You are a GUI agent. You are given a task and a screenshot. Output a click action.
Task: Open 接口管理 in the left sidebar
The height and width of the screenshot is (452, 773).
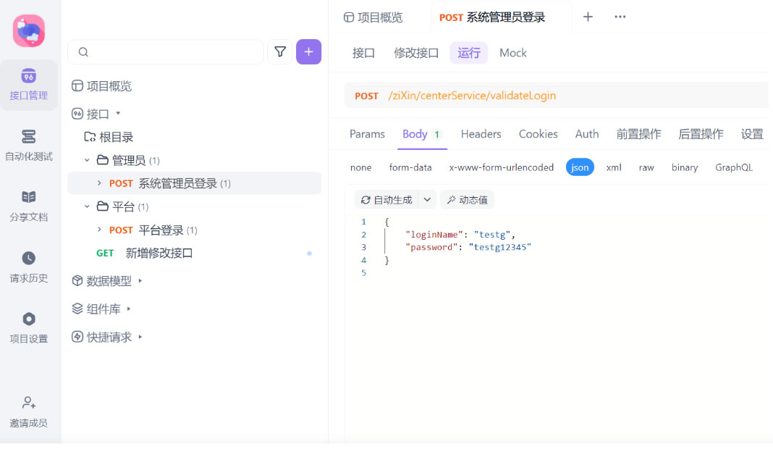[x=28, y=85]
